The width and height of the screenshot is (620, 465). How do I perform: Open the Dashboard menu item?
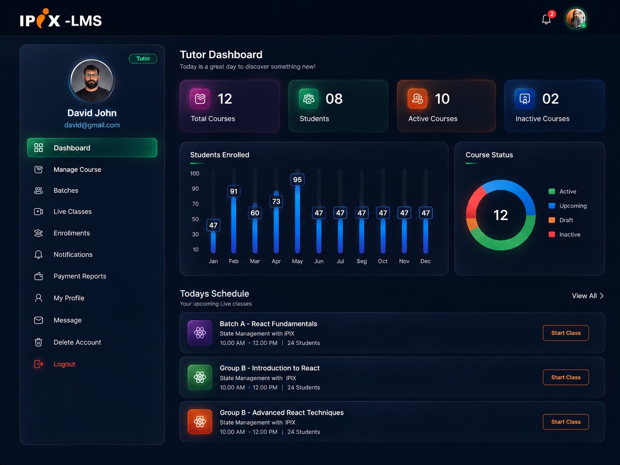92,148
